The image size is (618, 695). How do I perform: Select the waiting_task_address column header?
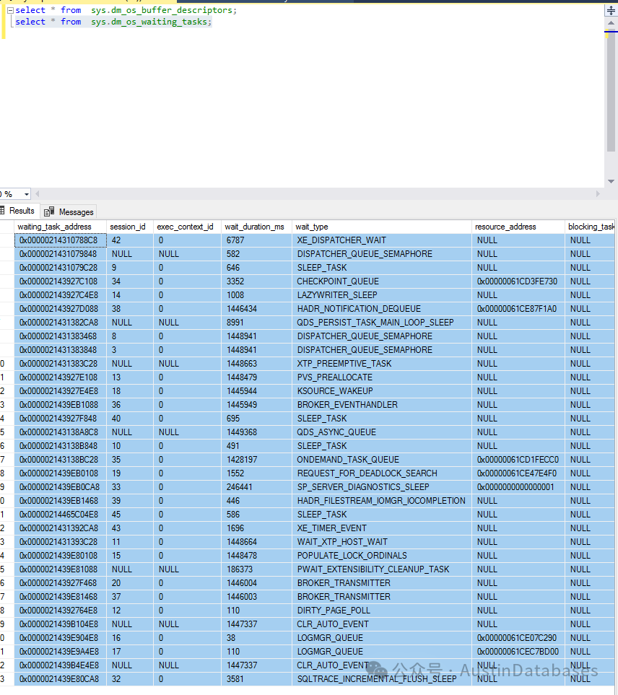click(61, 227)
